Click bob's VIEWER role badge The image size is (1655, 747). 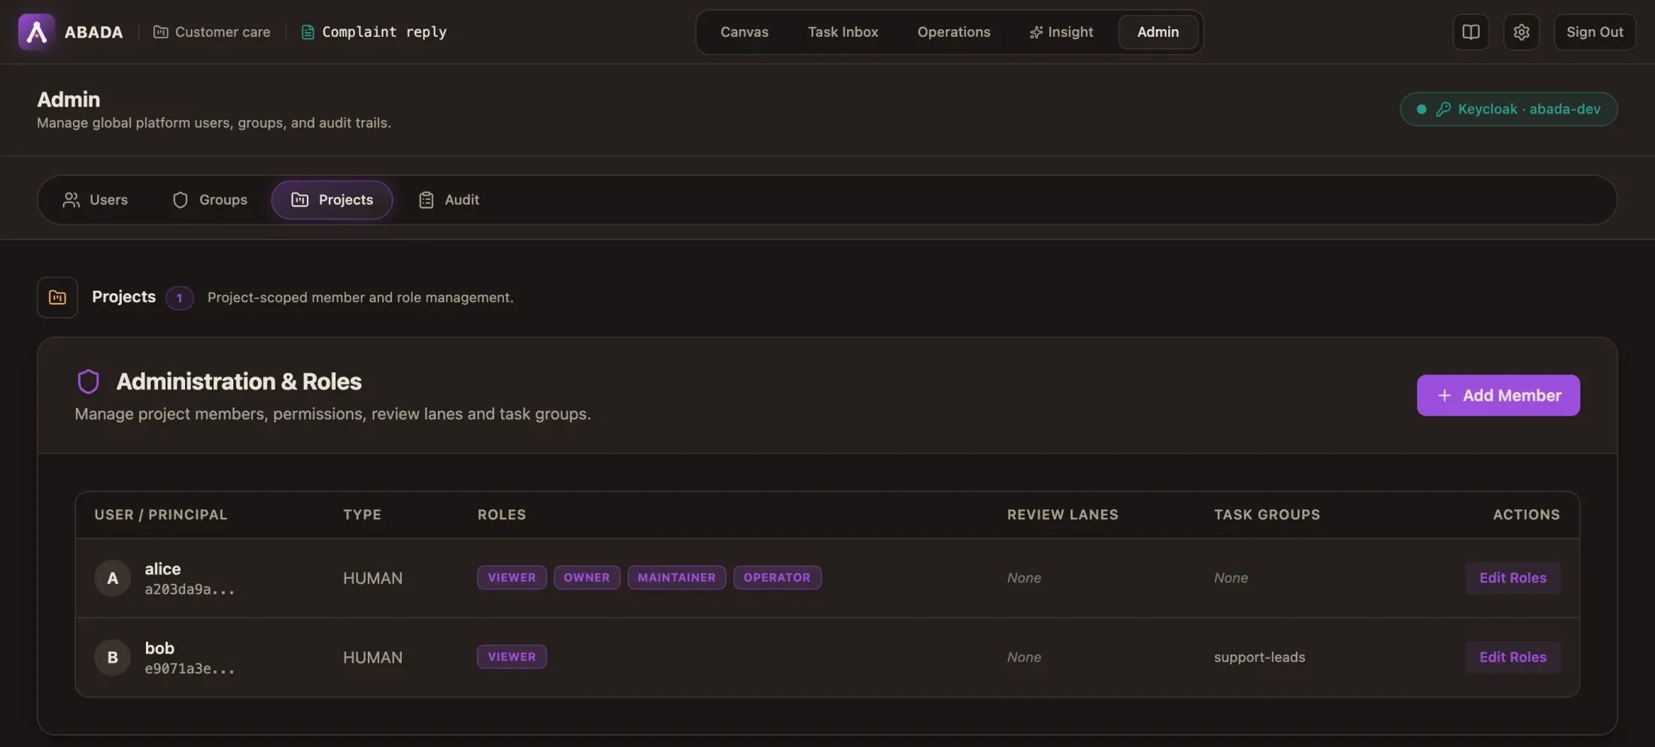tap(512, 656)
